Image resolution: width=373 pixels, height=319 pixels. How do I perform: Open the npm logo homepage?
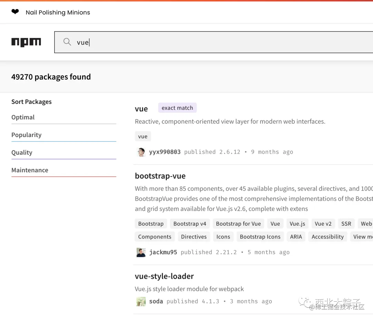pos(26,42)
